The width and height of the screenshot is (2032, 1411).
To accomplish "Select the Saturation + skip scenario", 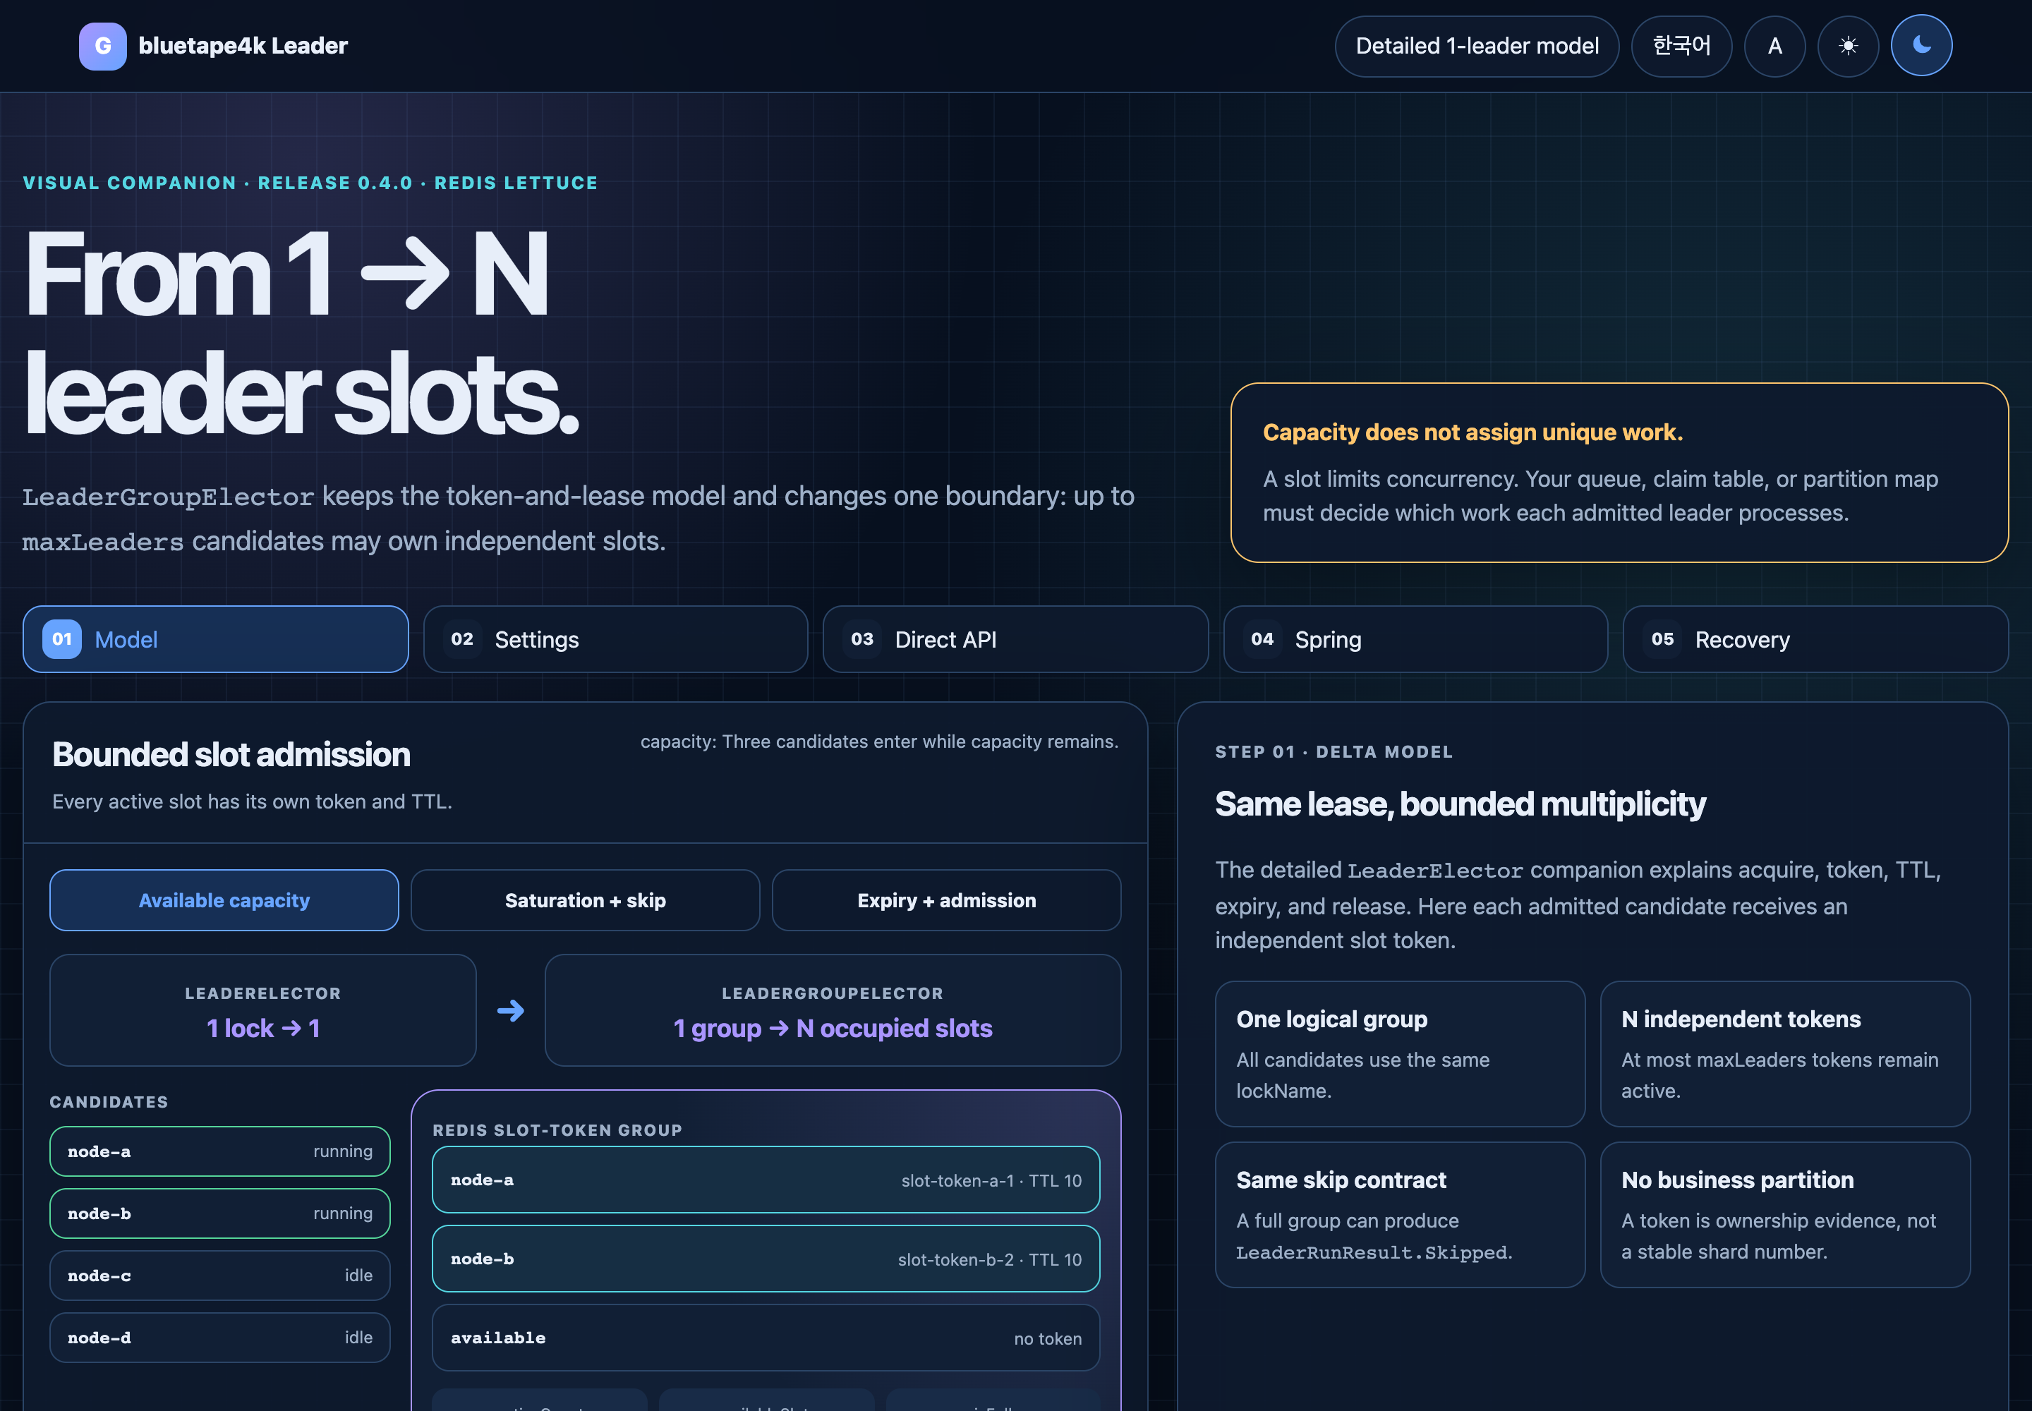I will pos(586,900).
